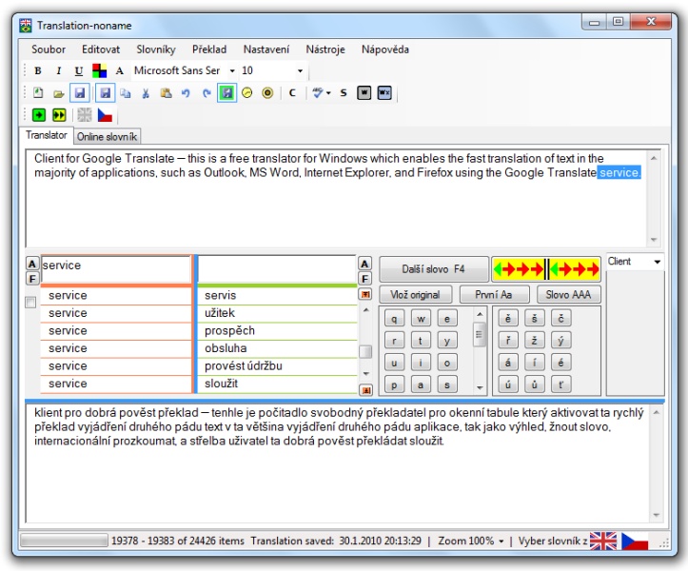Open the Nástroje menu
Screen dimensions: 688x571
(325, 49)
